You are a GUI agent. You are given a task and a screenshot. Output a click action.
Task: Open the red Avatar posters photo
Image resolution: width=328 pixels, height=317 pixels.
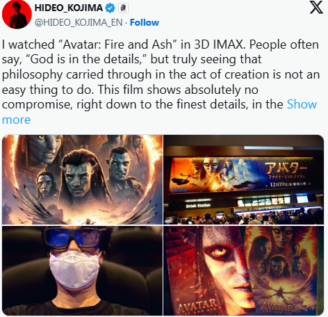[x=244, y=270]
